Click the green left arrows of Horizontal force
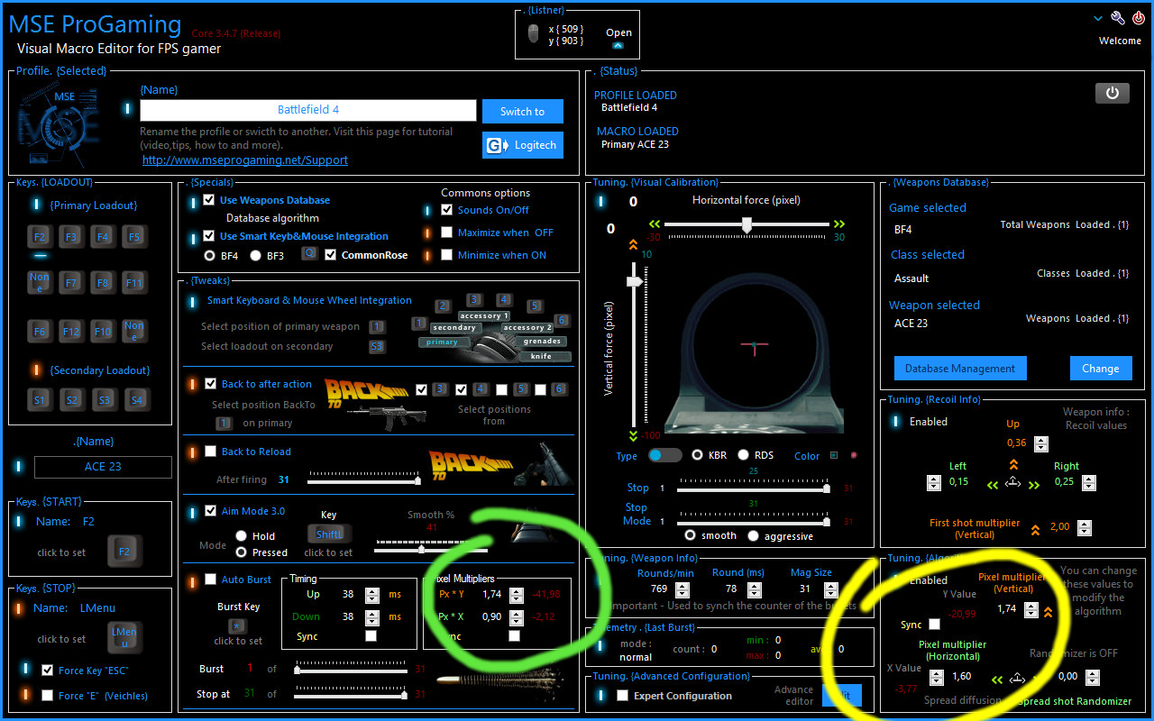This screenshot has height=721, width=1154. point(655,224)
